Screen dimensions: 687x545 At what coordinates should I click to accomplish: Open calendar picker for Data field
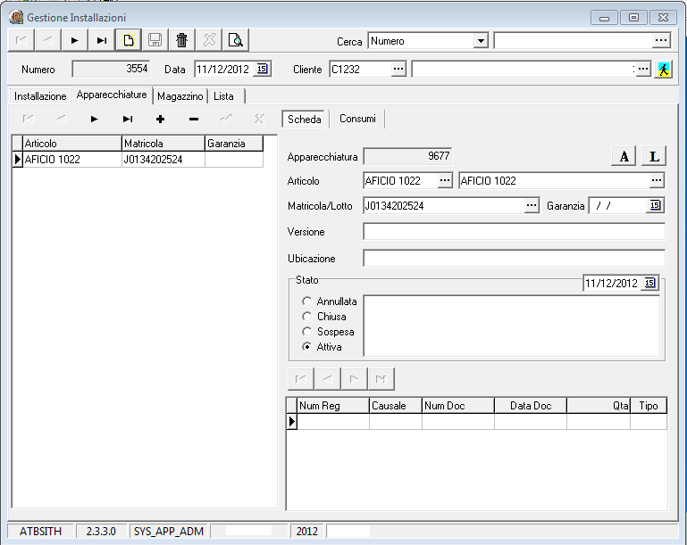click(x=262, y=69)
